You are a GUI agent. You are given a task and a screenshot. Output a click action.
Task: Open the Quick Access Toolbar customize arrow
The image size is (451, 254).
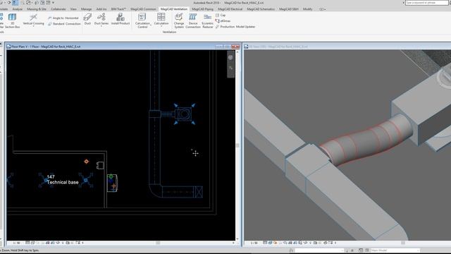click(54, 3)
